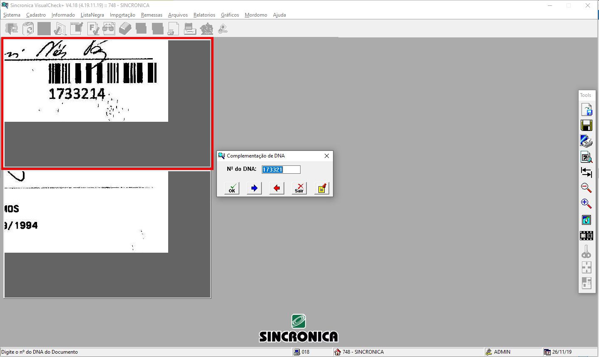
Task: Click the film strip icon in Tools
Action: [x=586, y=236]
